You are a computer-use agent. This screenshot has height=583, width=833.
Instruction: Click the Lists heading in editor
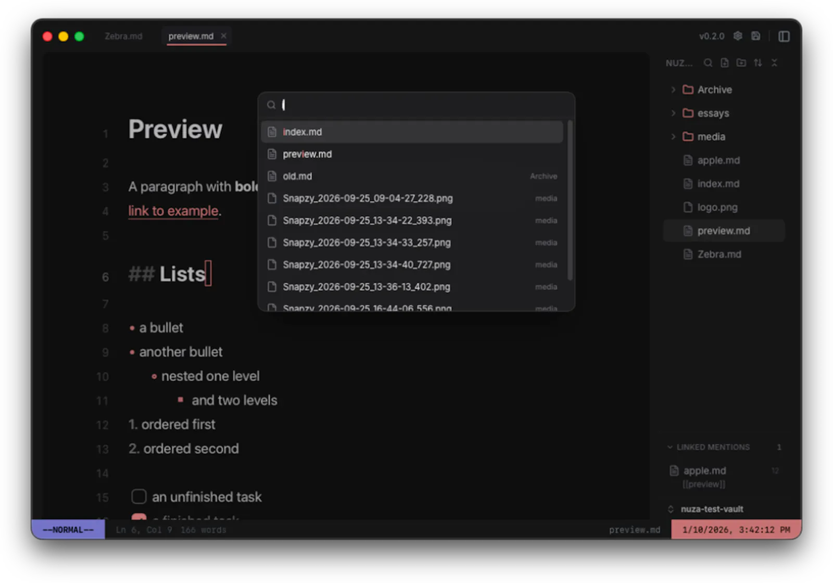click(182, 274)
